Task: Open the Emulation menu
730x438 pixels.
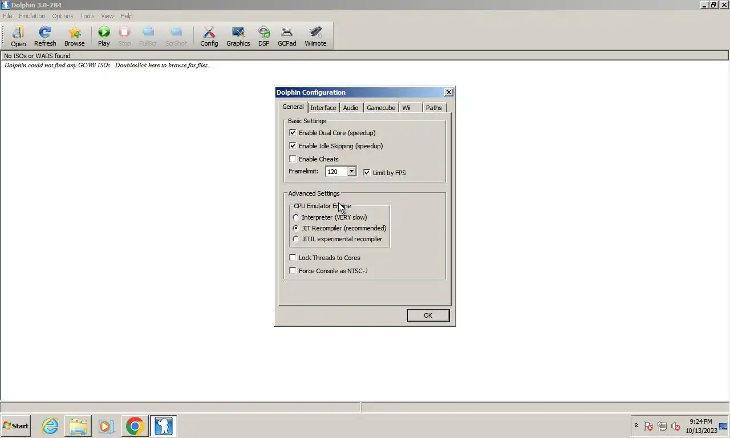Action: [x=32, y=16]
